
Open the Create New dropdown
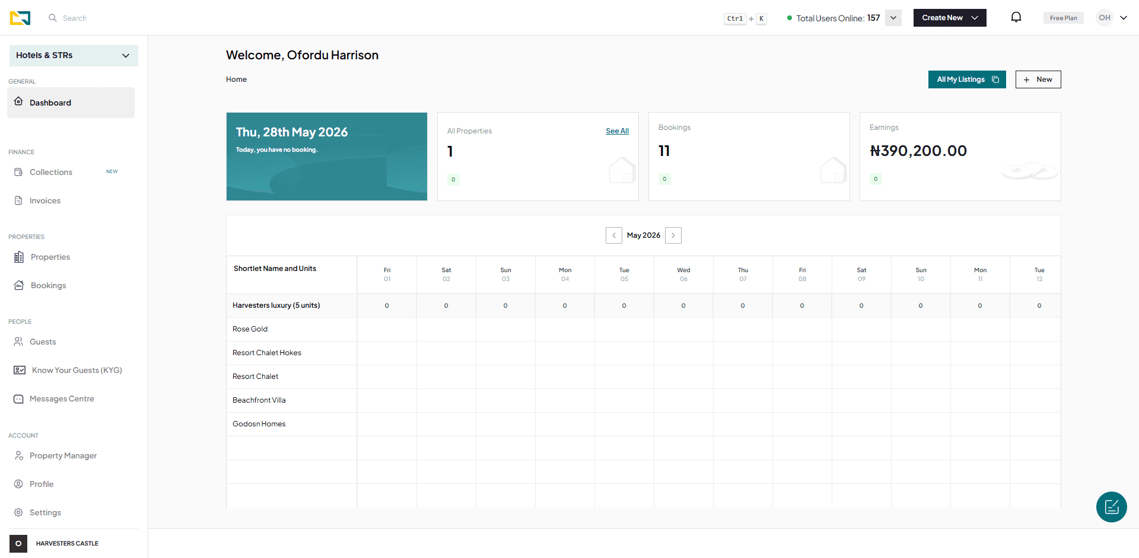(x=950, y=18)
